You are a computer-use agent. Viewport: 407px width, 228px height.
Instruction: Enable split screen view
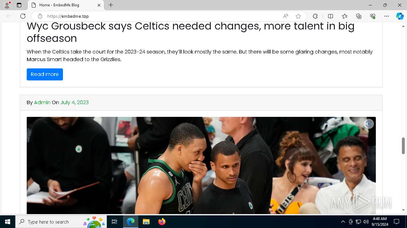pos(330,16)
